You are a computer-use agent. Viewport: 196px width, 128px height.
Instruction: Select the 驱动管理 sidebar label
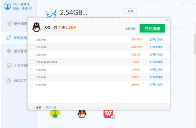[x=20, y=51]
